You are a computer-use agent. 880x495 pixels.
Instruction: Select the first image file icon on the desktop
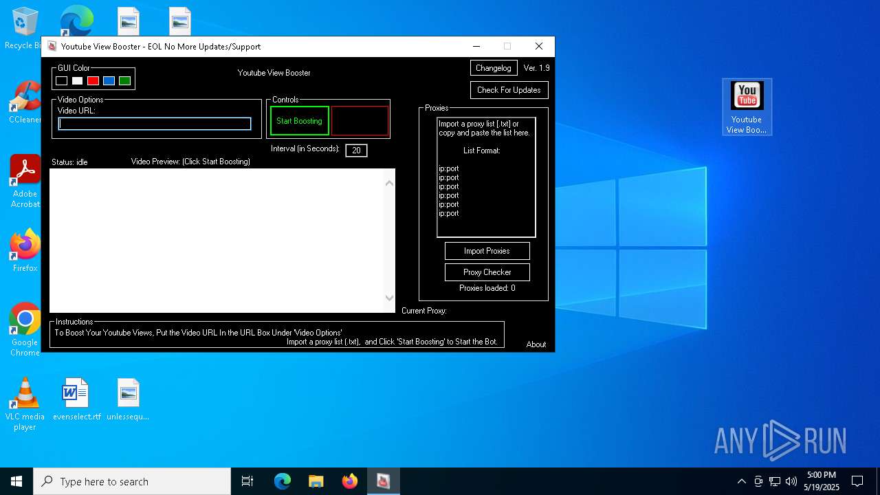point(129,21)
